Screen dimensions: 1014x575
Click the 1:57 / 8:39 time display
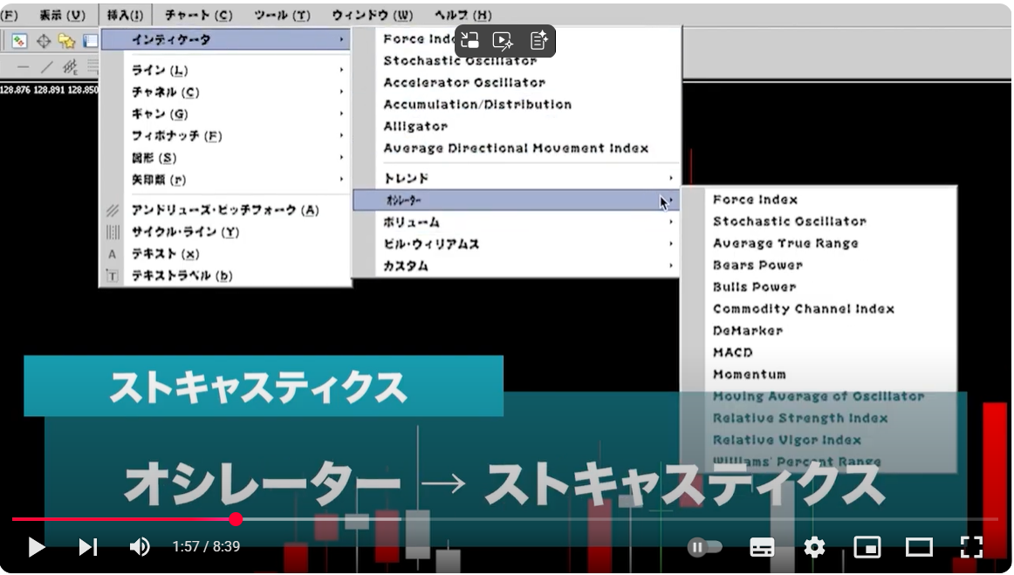[206, 547]
